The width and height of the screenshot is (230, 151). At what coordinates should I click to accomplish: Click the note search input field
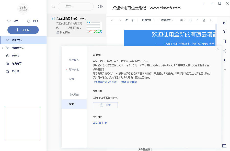pos(76,6)
